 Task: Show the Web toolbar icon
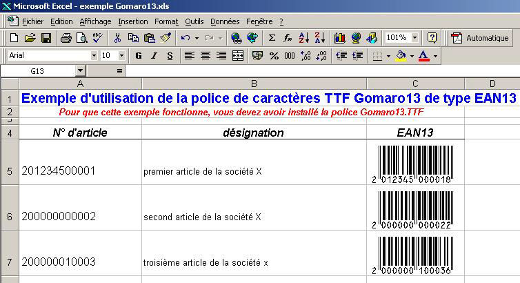coord(252,38)
